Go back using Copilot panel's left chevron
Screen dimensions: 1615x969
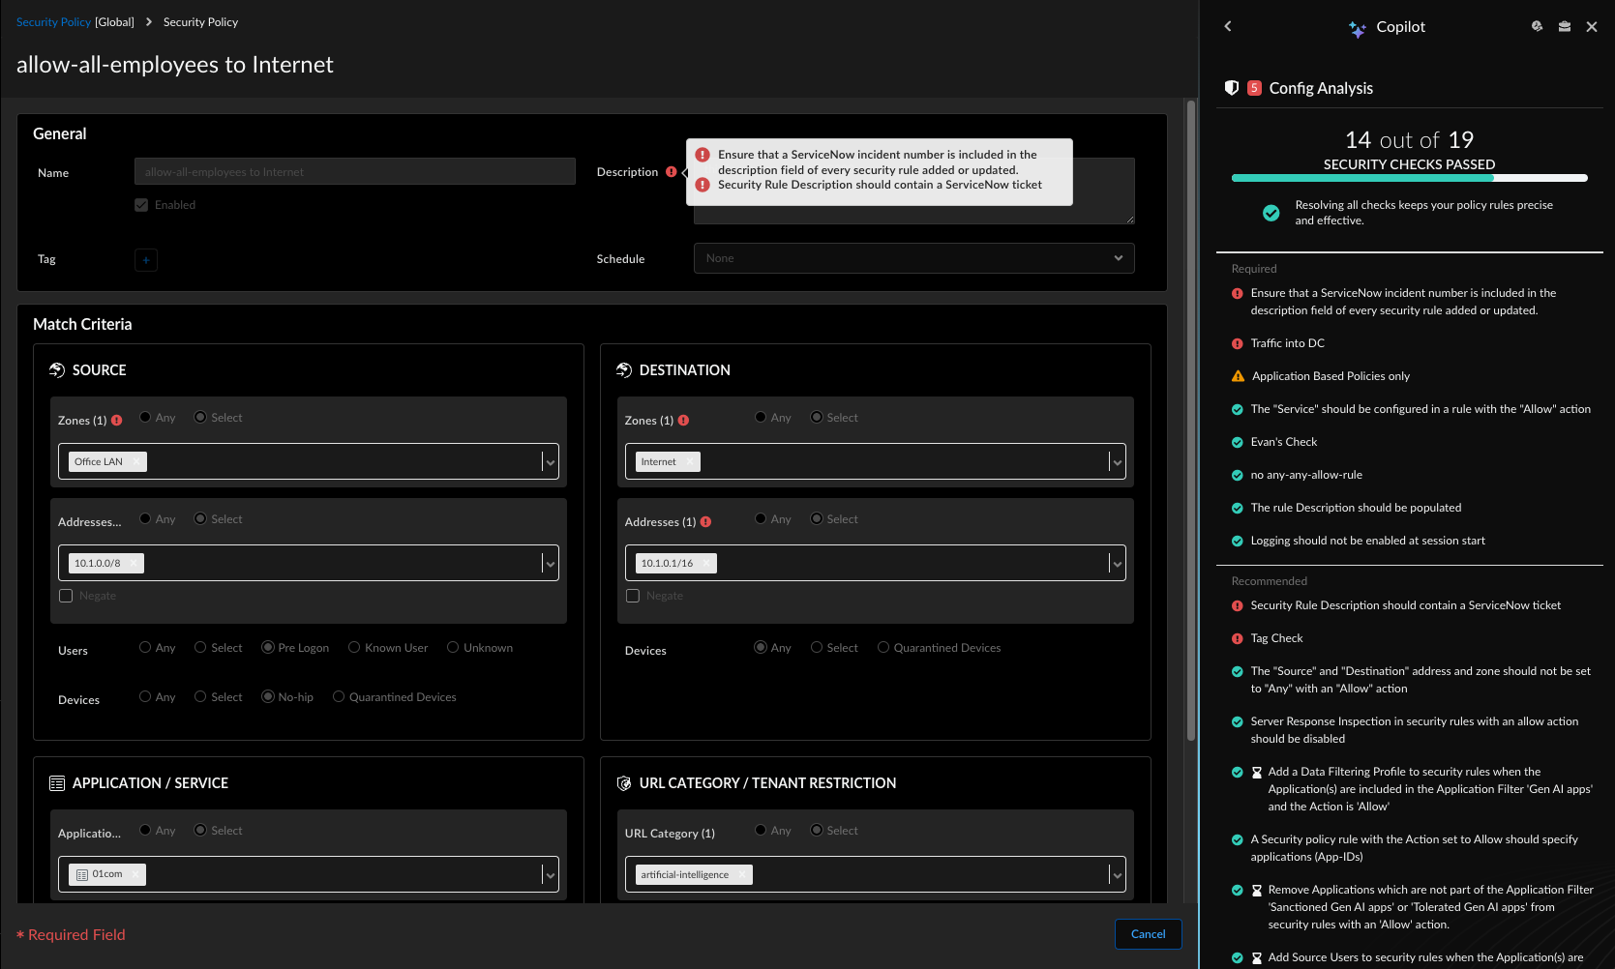[x=1228, y=27]
